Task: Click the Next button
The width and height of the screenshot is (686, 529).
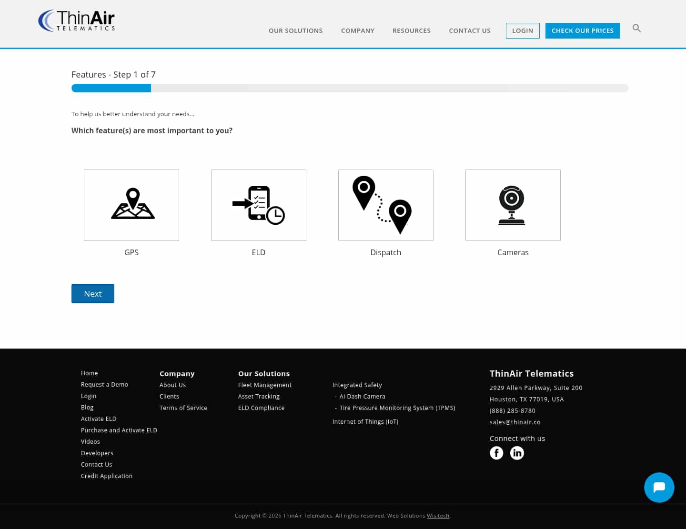Action: click(92, 293)
